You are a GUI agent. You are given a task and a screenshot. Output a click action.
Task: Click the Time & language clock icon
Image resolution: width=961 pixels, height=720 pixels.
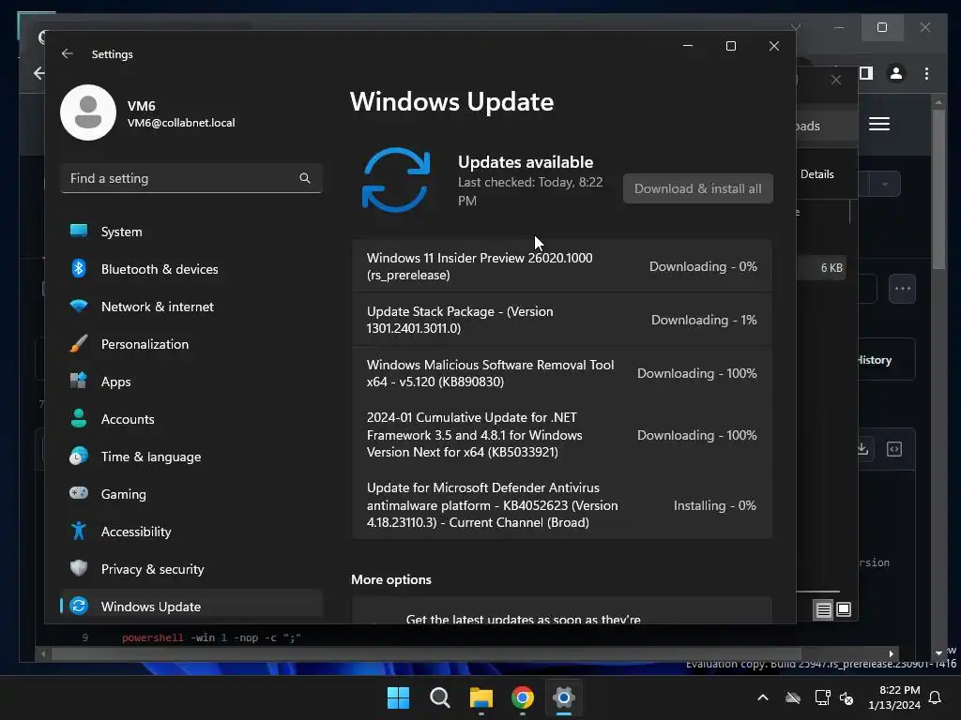click(x=79, y=457)
